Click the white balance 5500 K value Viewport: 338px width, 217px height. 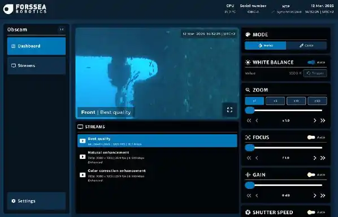point(295,73)
